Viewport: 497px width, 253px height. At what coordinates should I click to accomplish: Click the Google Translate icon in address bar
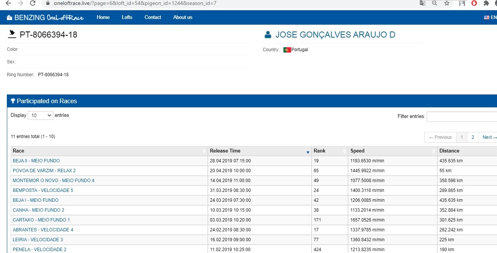click(x=422, y=3)
